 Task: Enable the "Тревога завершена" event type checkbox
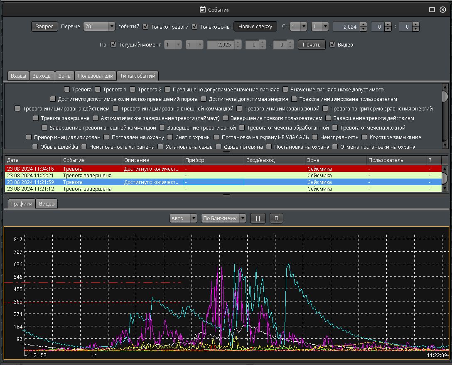pos(36,118)
